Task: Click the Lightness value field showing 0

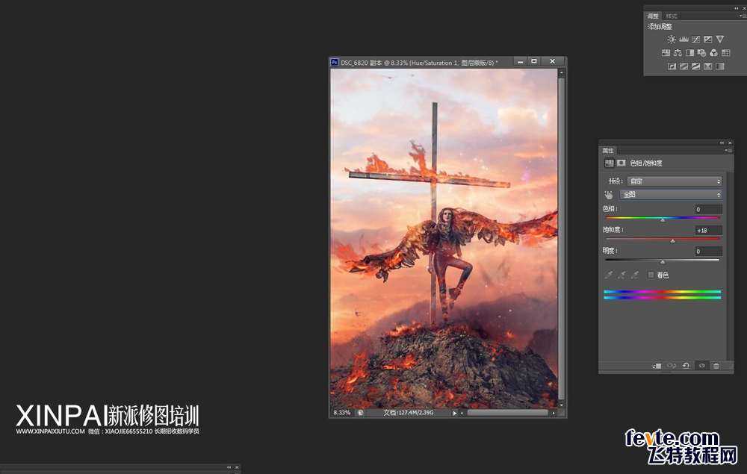Action: [708, 252]
